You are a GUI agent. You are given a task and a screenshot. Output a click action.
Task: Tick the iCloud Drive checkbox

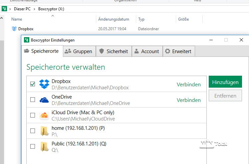pos(33,115)
